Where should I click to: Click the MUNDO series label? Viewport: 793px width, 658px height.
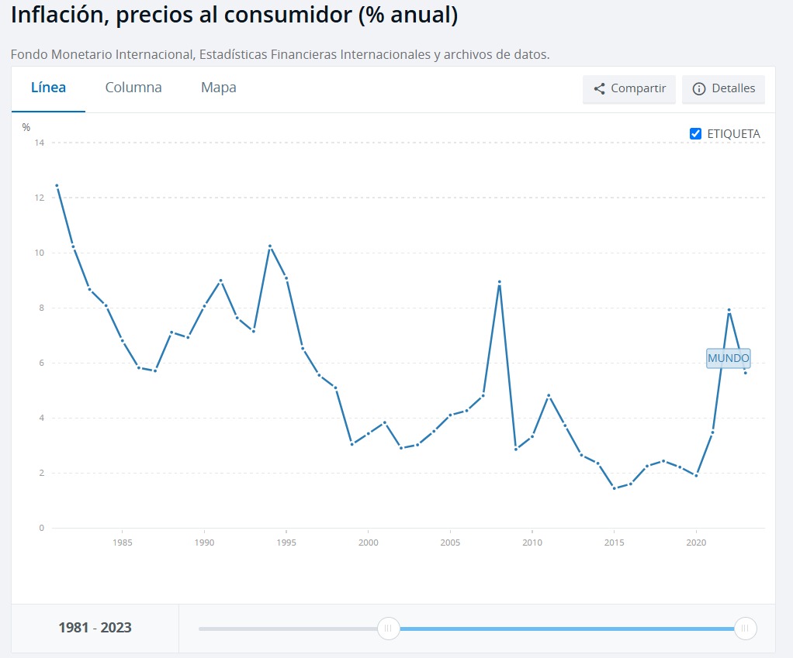click(x=728, y=358)
